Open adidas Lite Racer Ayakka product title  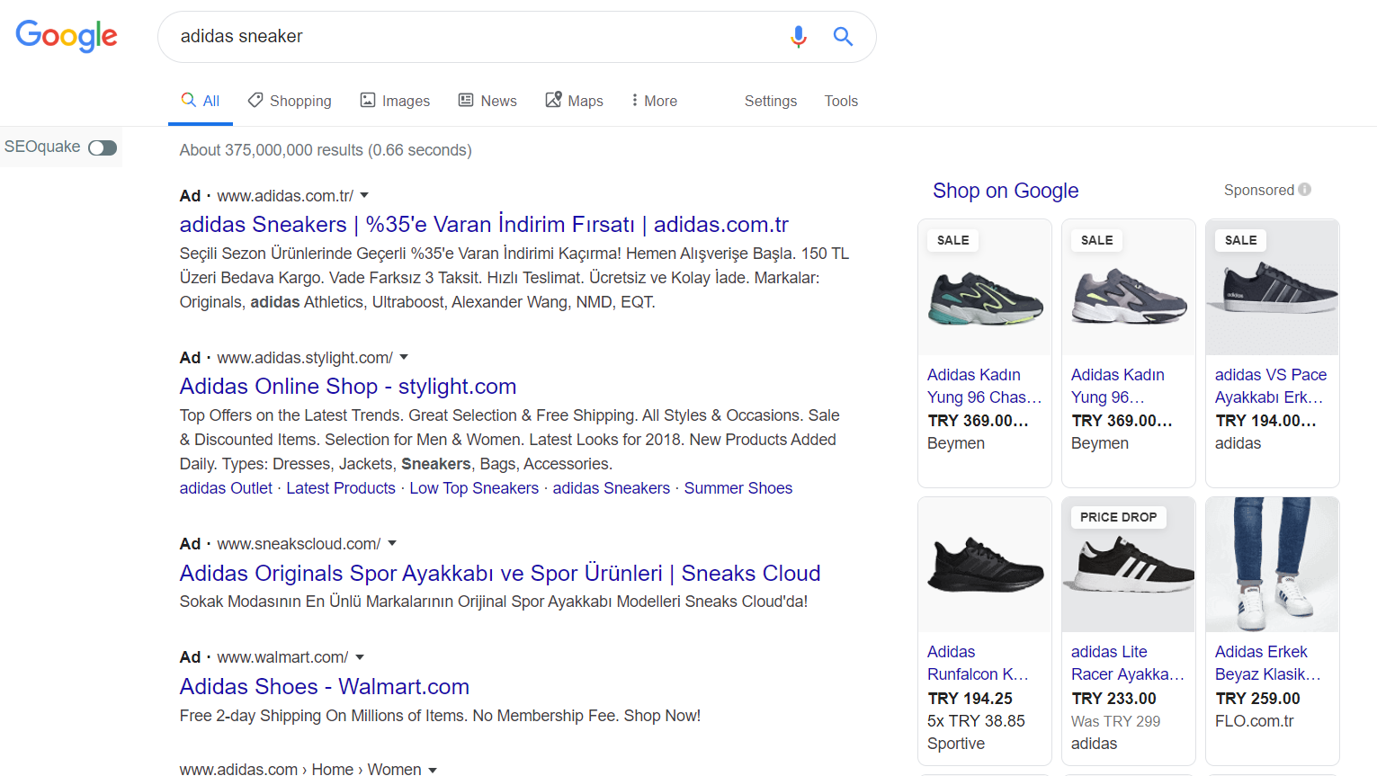[x=1128, y=663]
